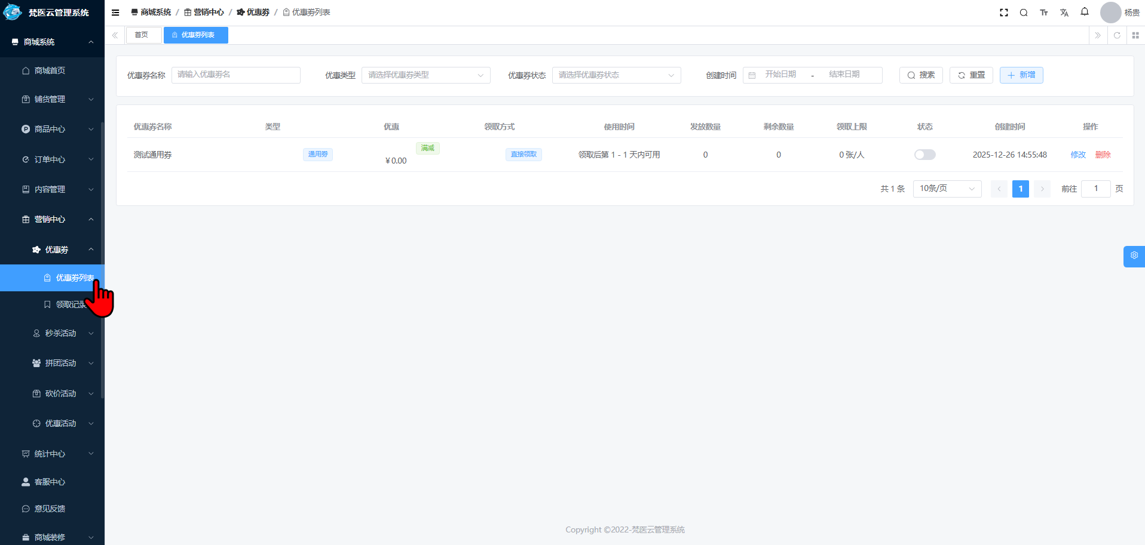Open the global search magnifier icon

tap(1024, 13)
